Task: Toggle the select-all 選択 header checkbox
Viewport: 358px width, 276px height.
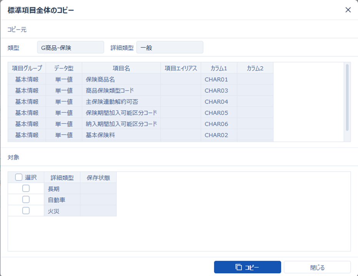Action: [18, 177]
